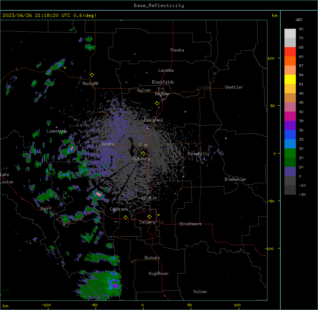Click the Calgary city label
Viewport: 318px width, 310px height.
[148, 222]
